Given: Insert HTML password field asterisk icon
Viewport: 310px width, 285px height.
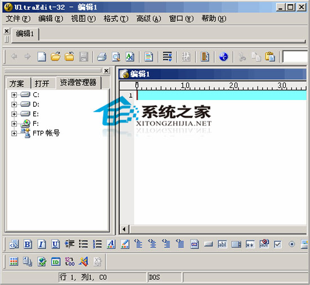Looking at the screenshot, I should pyautogui.click(x=250, y=245).
